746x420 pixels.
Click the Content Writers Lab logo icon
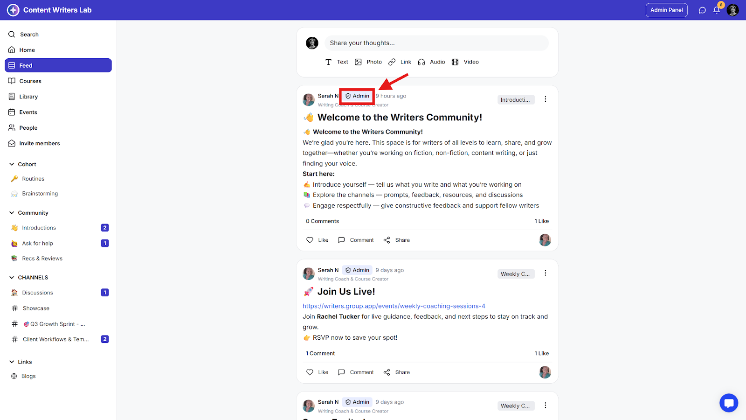[13, 10]
